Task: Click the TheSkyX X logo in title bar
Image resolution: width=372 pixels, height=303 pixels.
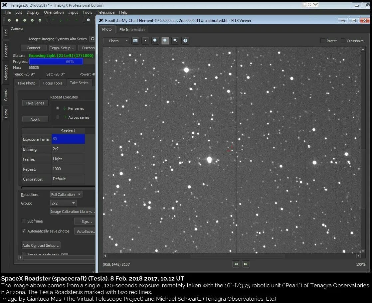Action: 5,5
